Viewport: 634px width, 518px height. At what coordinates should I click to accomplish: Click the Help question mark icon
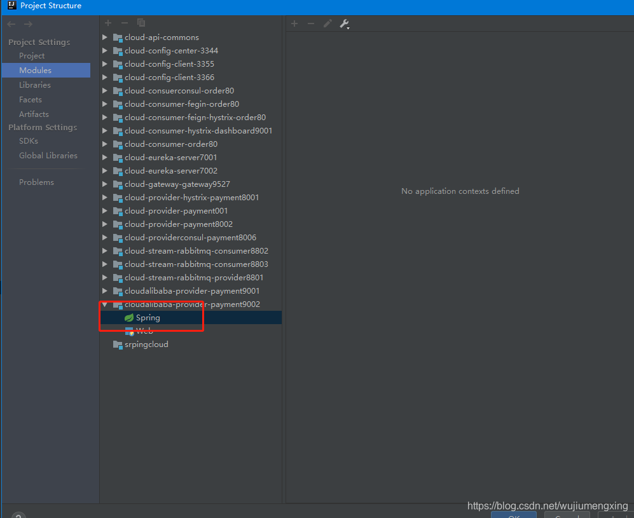point(18,515)
